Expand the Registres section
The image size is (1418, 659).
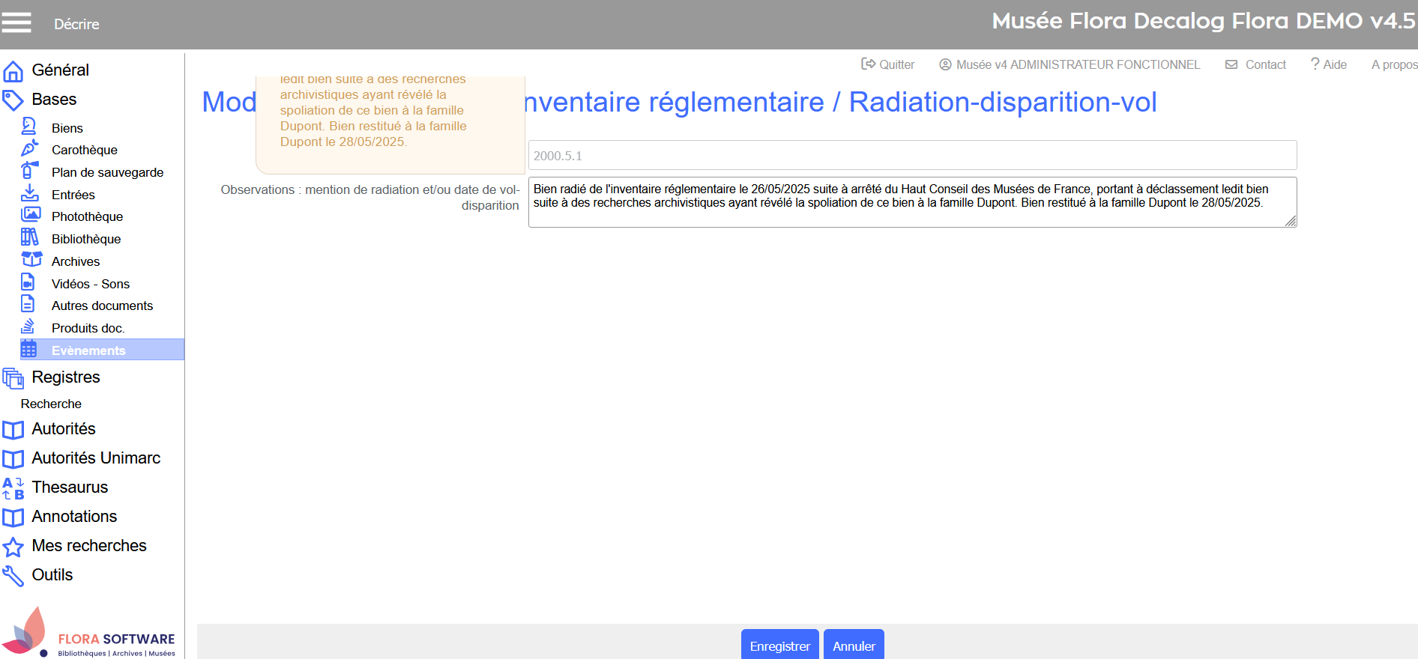(x=66, y=377)
